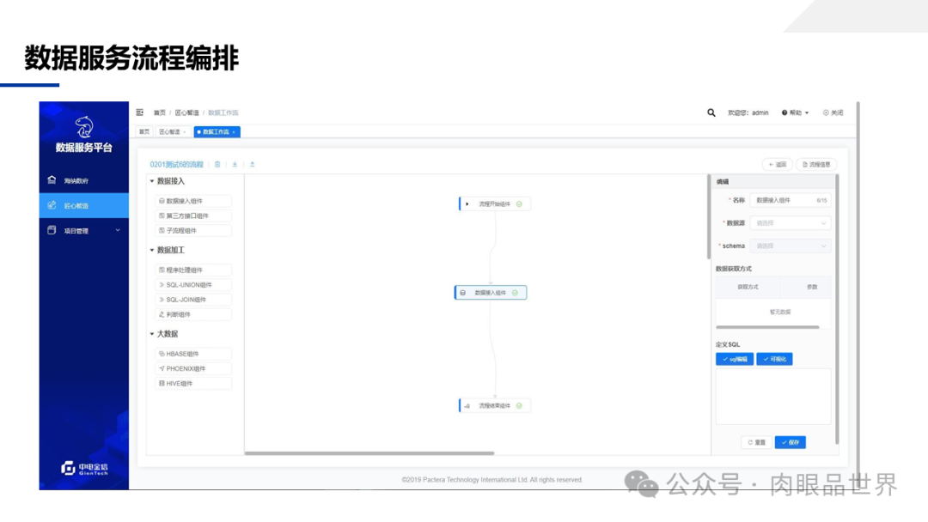Select 判断组件 in the component palette
Viewport: 928px width, 522px height.
click(x=193, y=314)
